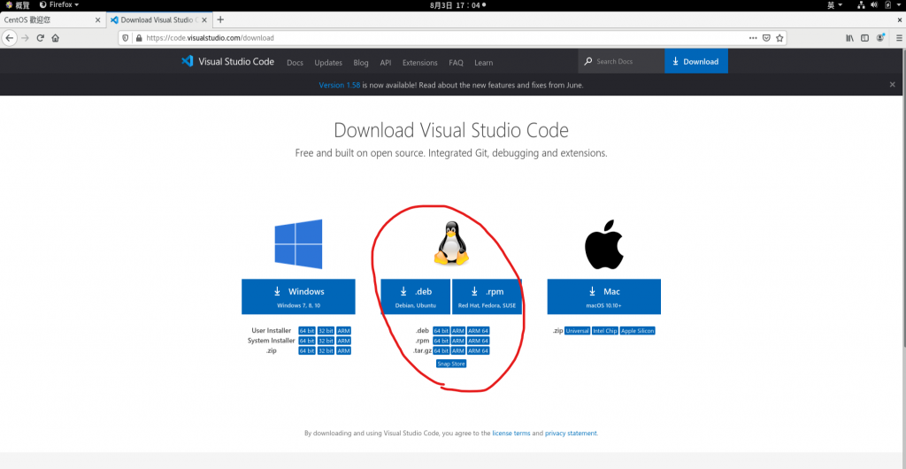This screenshot has height=469, width=906.
Task: Click the battery power icon in top bar
Action: pyautogui.click(x=887, y=4)
